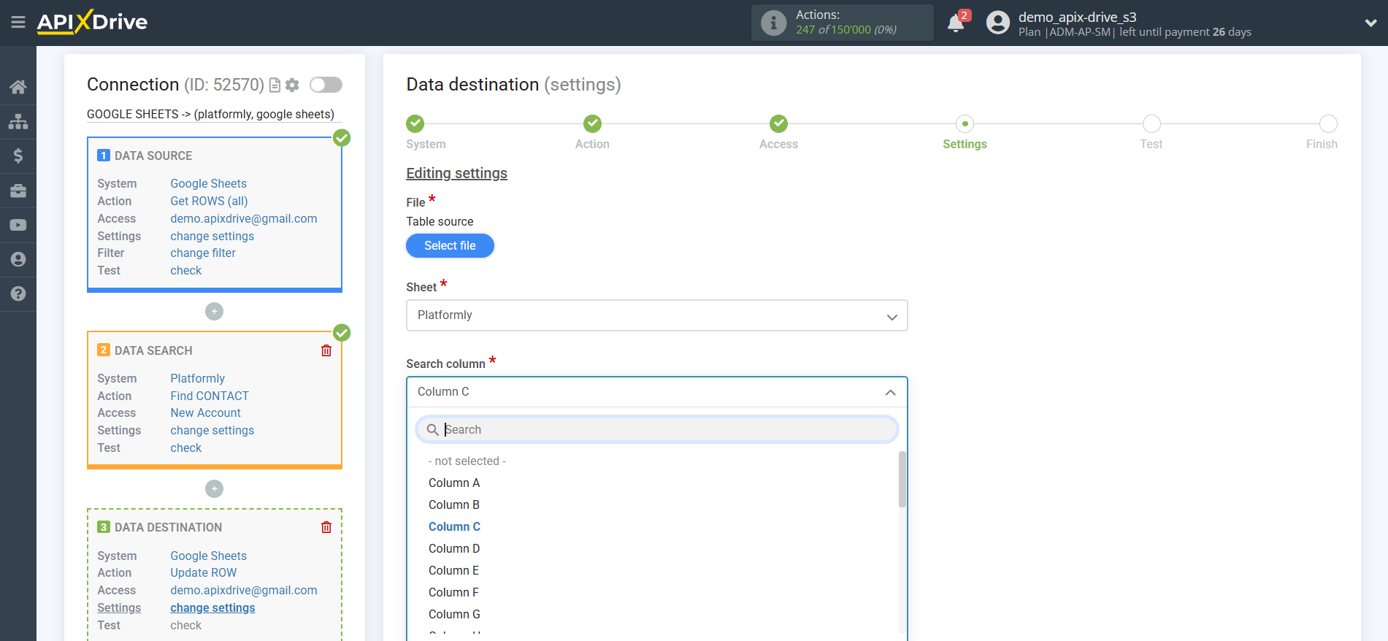Add a block after Data Search
Viewport: 1388px width, 641px height.
tap(214, 488)
